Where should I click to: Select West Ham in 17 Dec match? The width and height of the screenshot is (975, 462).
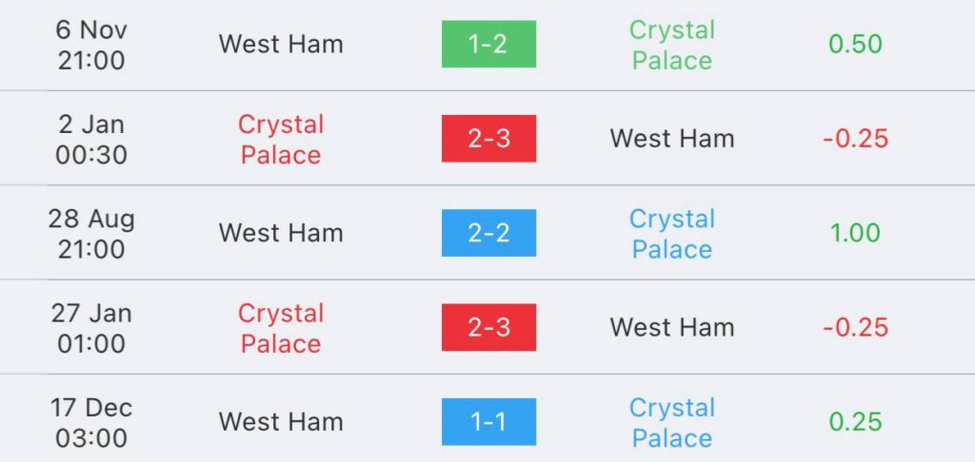[x=281, y=422]
